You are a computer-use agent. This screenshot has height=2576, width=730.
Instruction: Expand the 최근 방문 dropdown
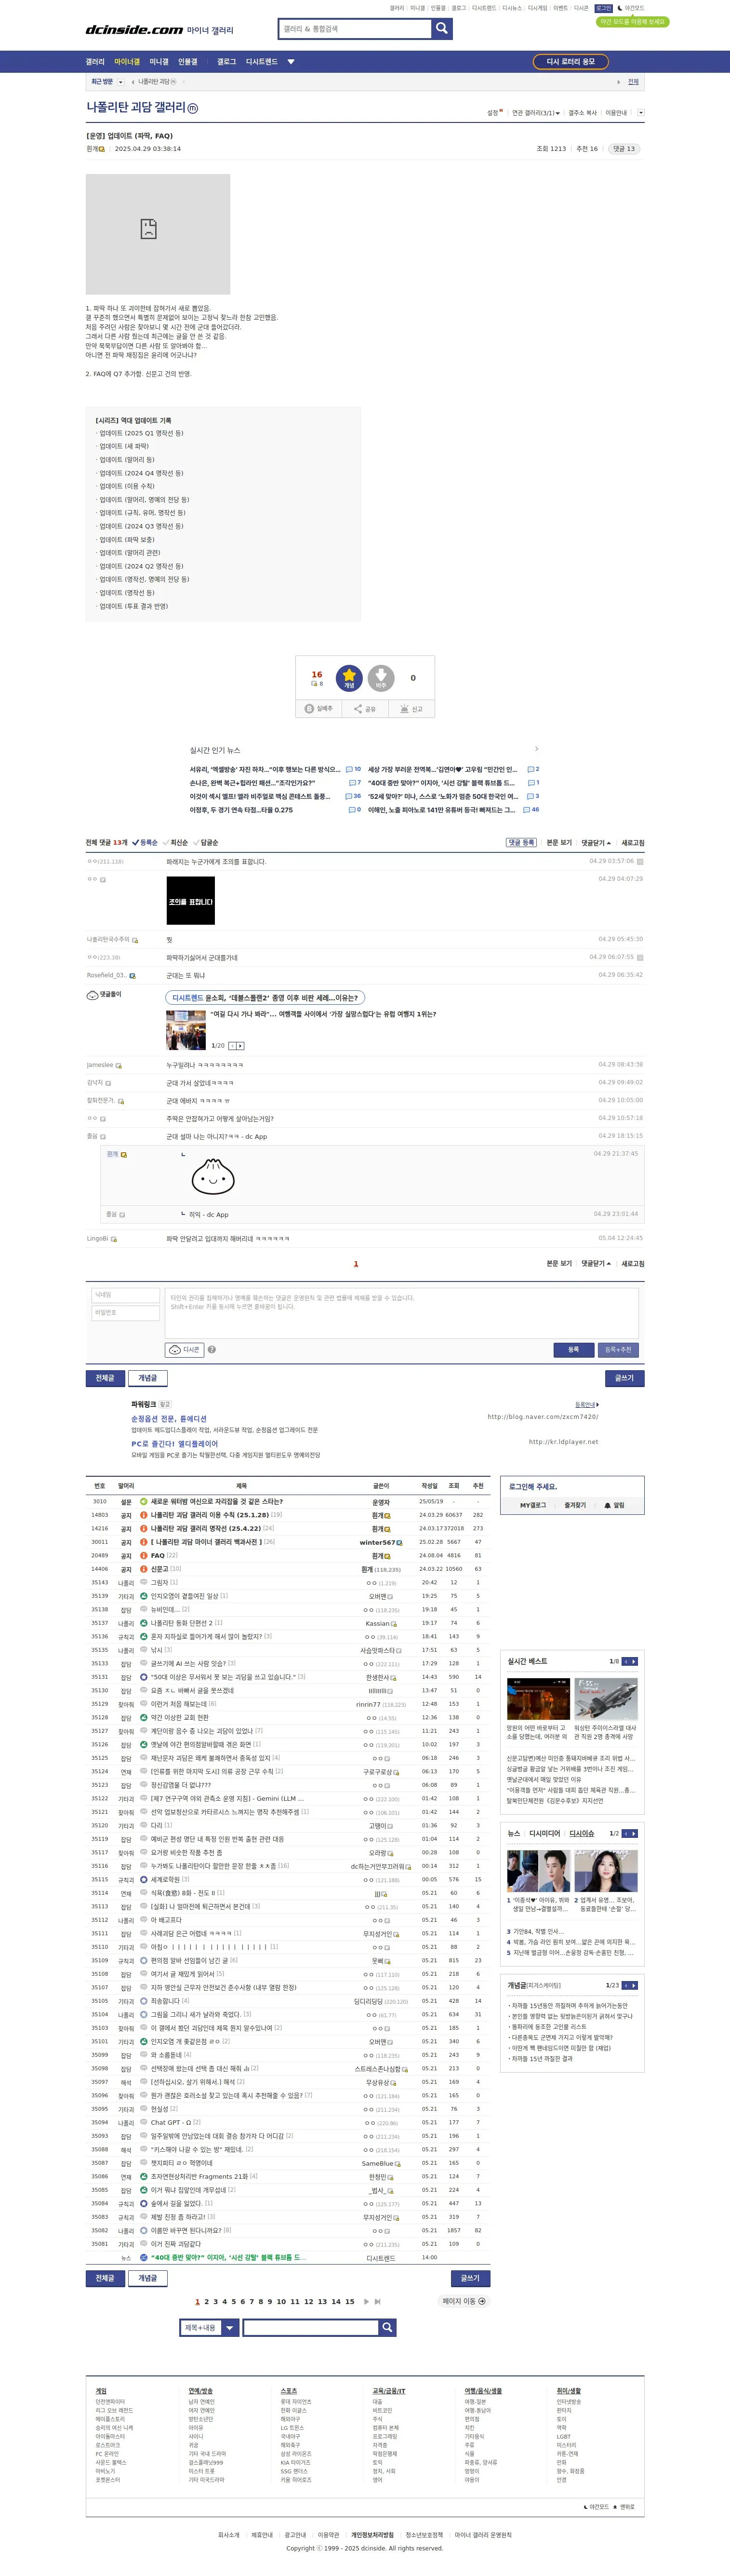click(x=121, y=82)
